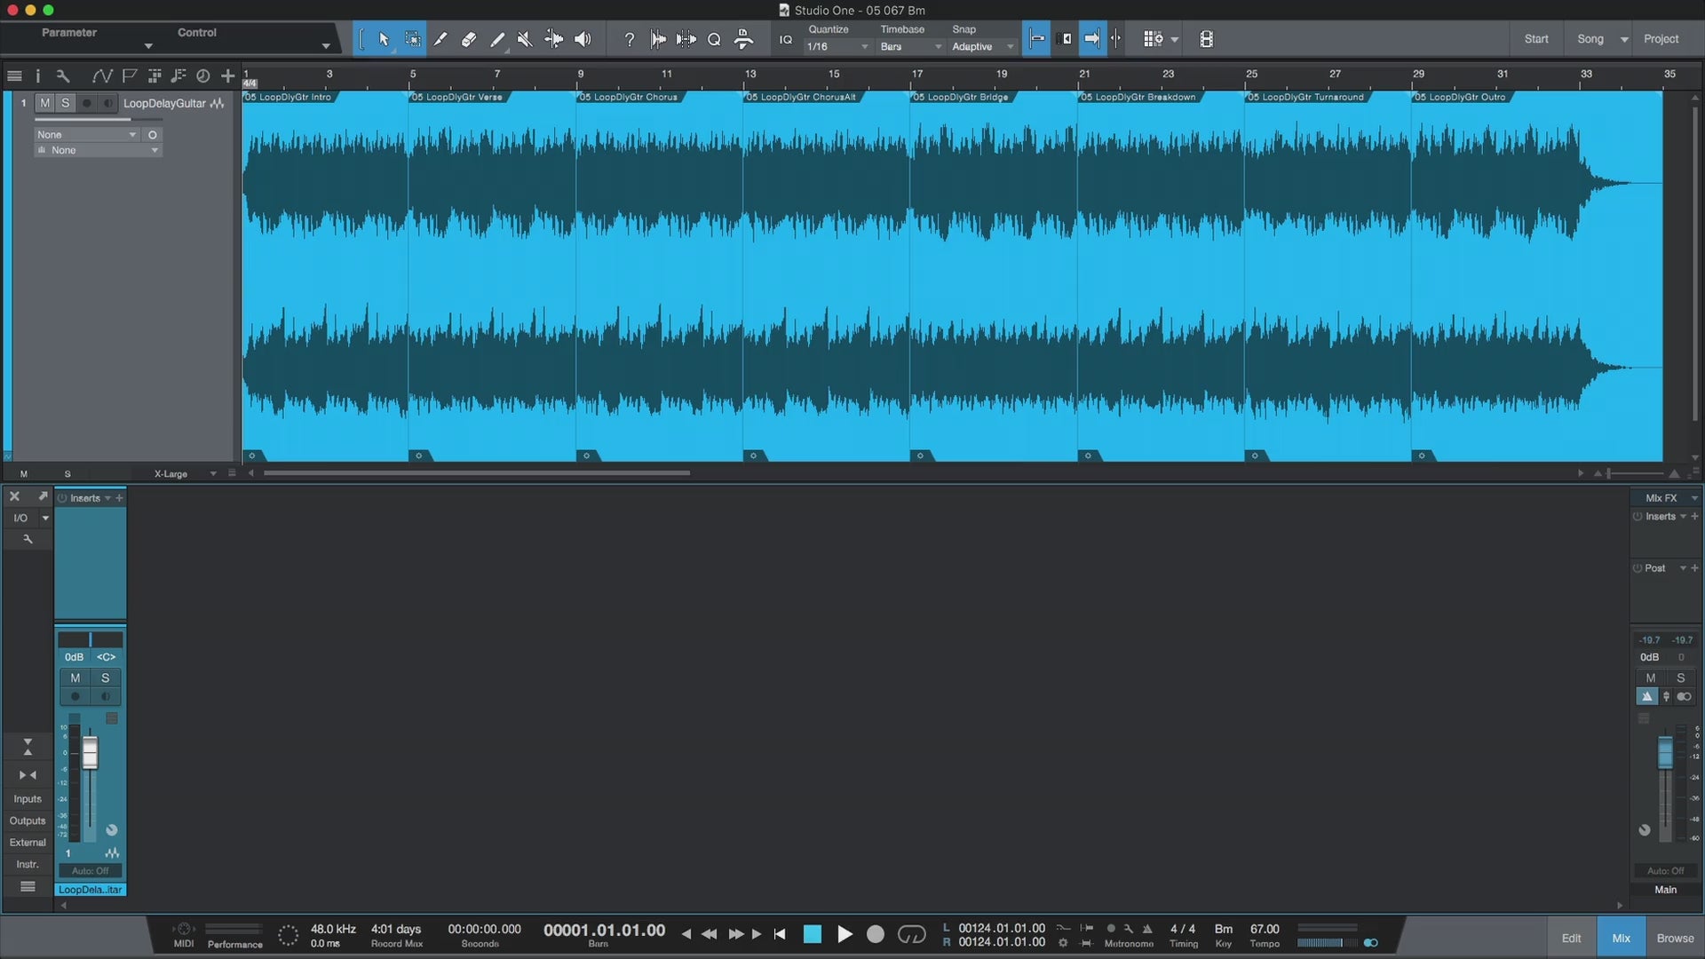Open the Quantize 1/16 dropdown
1705x959 pixels.
click(837, 47)
